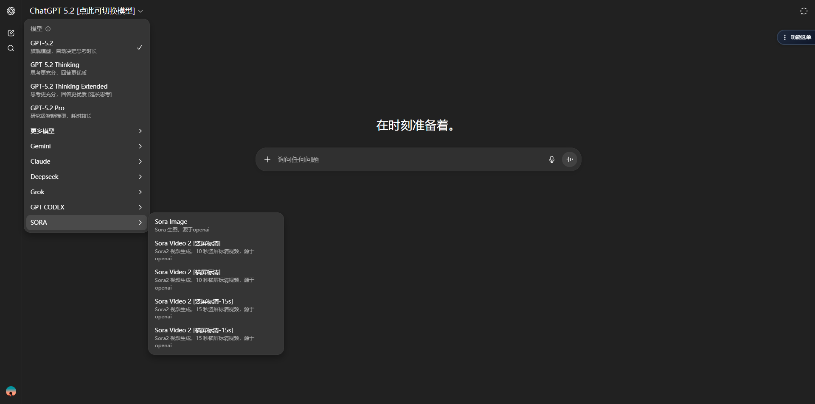
Task: Click the info icon beside 模型 heading
Action: (x=48, y=29)
